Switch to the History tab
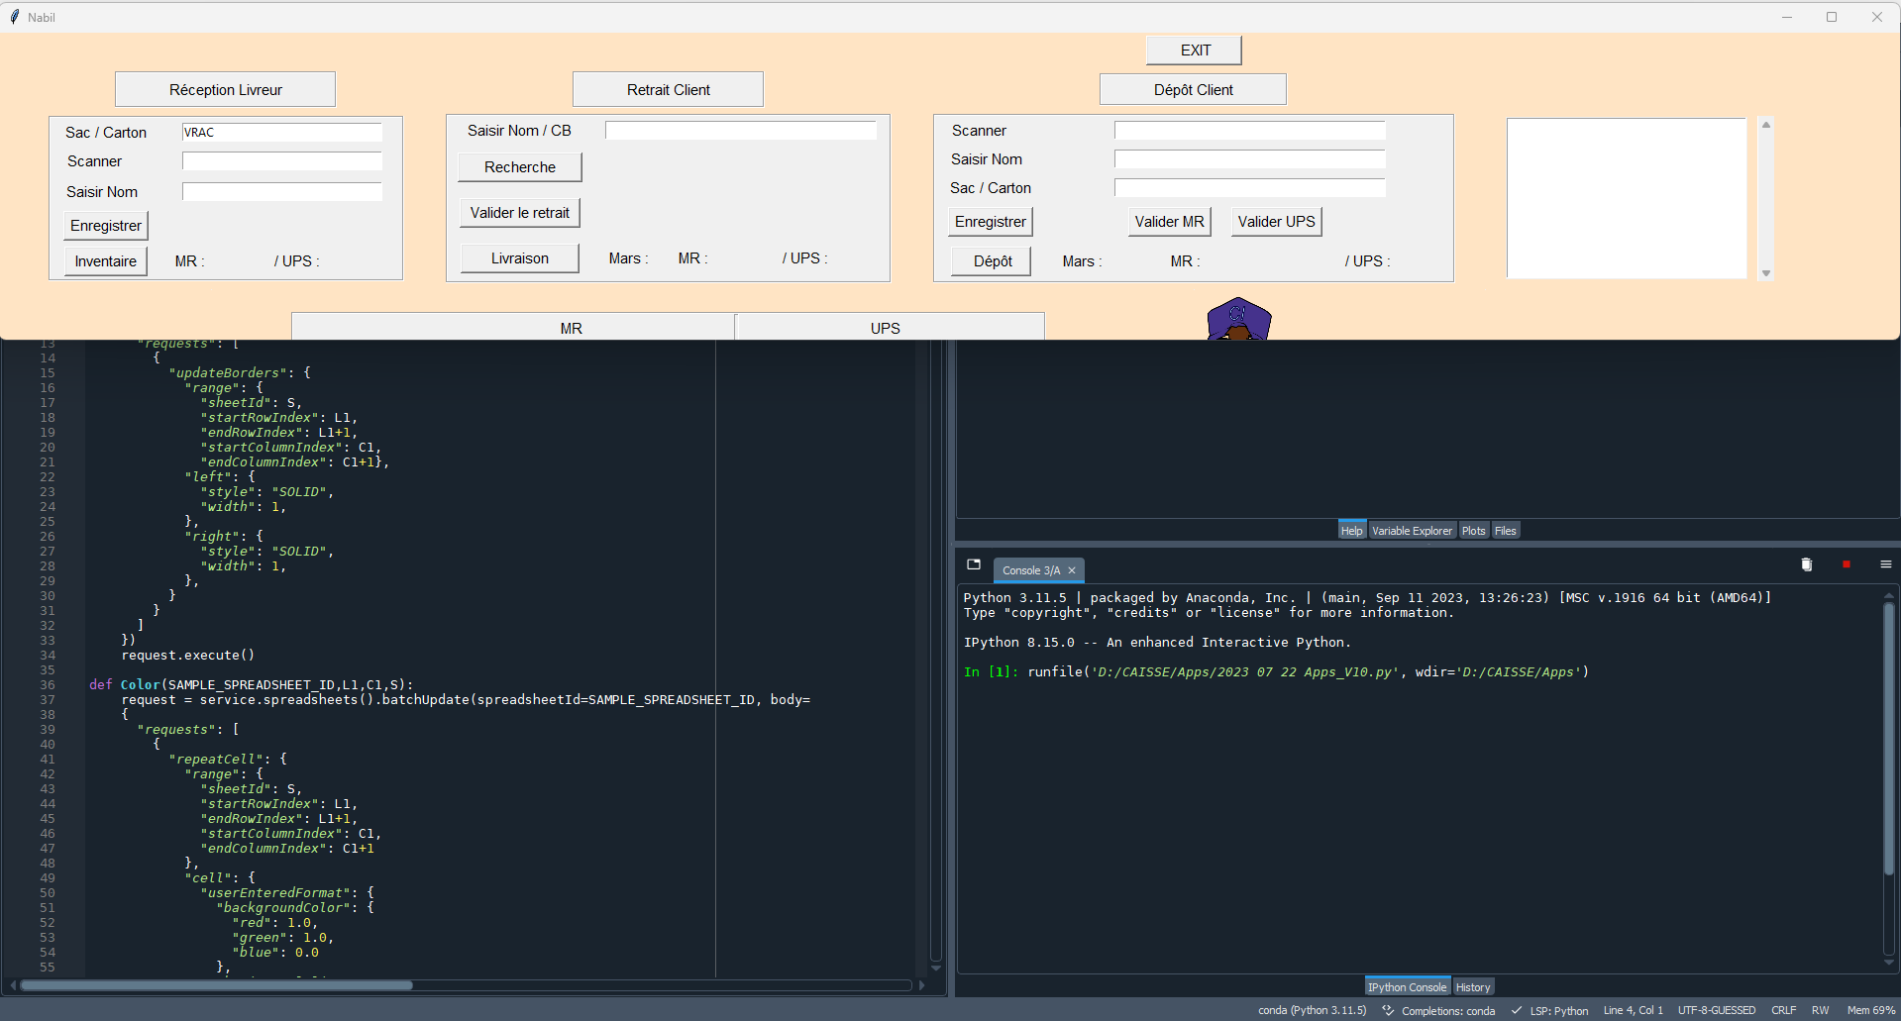Screen dimensions: 1901x1021 coord(1472,987)
